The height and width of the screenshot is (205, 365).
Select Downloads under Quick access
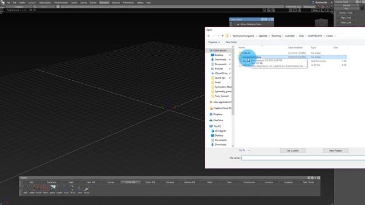click(x=220, y=59)
